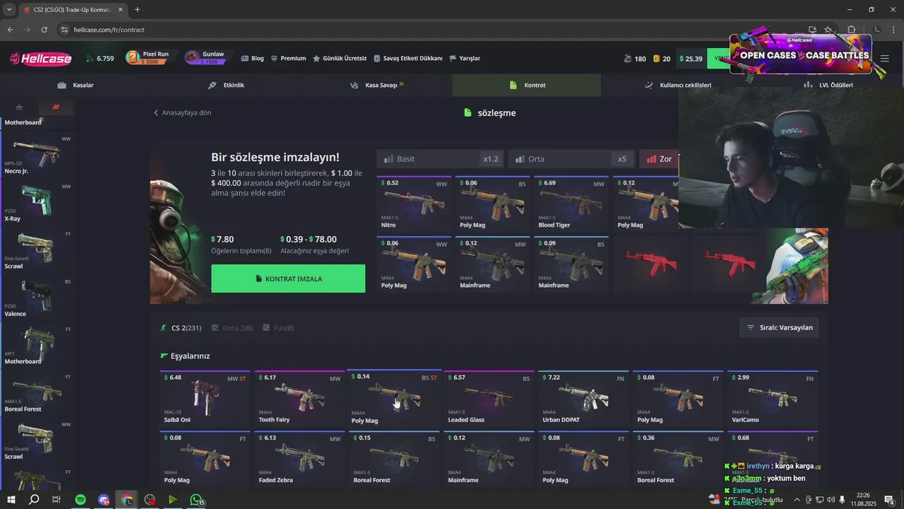Add $0.36 Boreal Forest FT item
The image size is (904, 509).
[678, 460]
